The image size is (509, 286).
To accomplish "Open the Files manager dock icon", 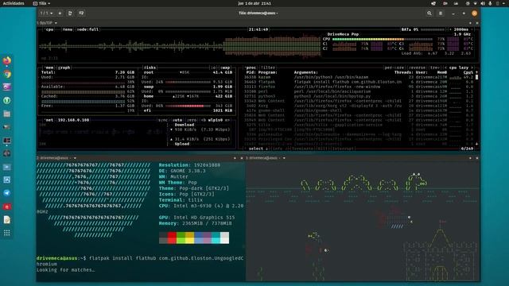I will [x=7, y=114].
